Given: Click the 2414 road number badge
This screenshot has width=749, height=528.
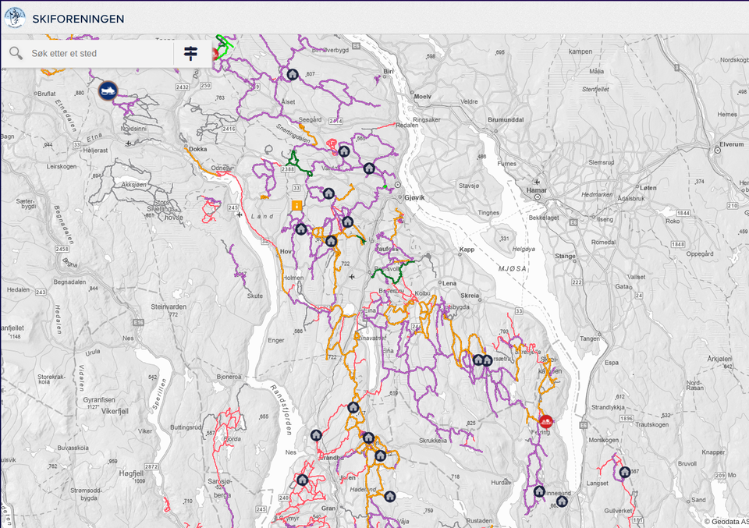Looking at the screenshot, I should (x=335, y=121).
